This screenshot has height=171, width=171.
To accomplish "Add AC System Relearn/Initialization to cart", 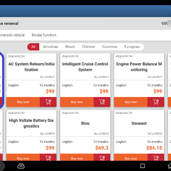I will click(48, 102).
